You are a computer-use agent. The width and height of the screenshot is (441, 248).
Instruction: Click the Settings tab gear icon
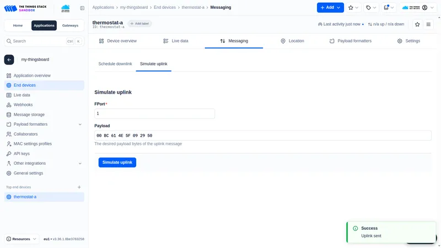point(400,41)
